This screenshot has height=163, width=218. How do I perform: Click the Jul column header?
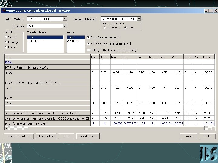(x=143, y=57)
